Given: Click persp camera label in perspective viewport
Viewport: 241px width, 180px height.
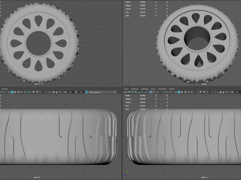Looking at the screenshot, I should pyautogui.click(x=204, y=84).
